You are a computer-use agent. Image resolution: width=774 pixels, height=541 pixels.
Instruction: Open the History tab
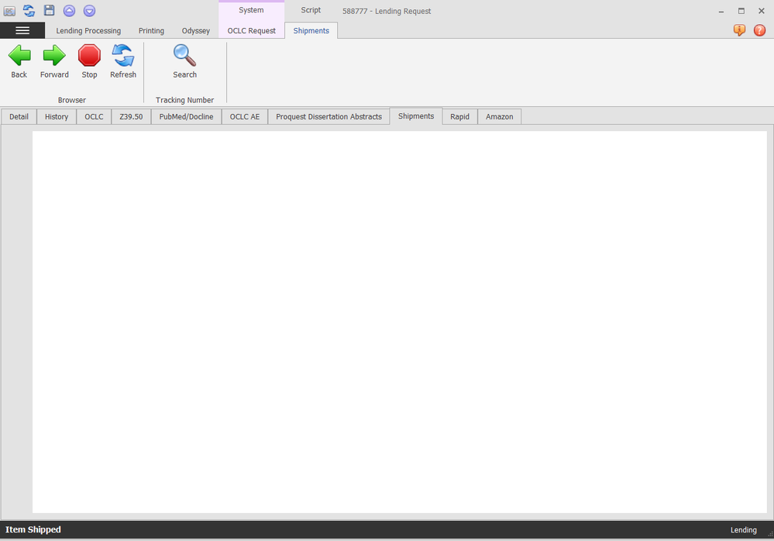point(57,116)
